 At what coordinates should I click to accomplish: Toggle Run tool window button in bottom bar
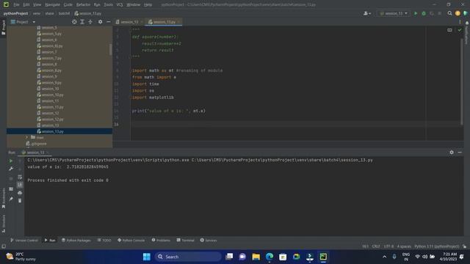click(x=50, y=241)
